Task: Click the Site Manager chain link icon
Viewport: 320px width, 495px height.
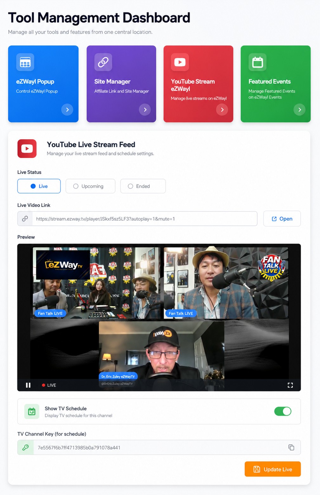Action: [103, 62]
